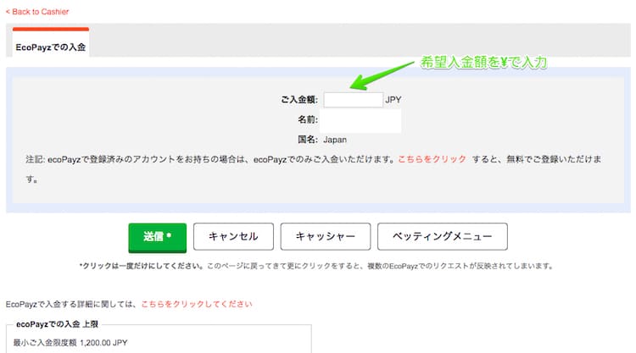Click the 国名 label
Image resolution: width=636 pixels, height=353 pixels.
coord(307,140)
